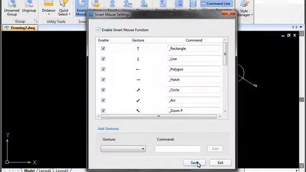Click the up-right arrow gesture for _Circle
Image resolution: width=306 pixels, height=172 pixels.
click(138, 90)
